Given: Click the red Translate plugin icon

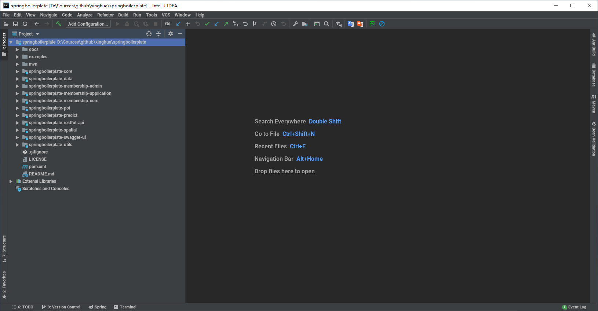Looking at the screenshot, I should tap(360, 24).
